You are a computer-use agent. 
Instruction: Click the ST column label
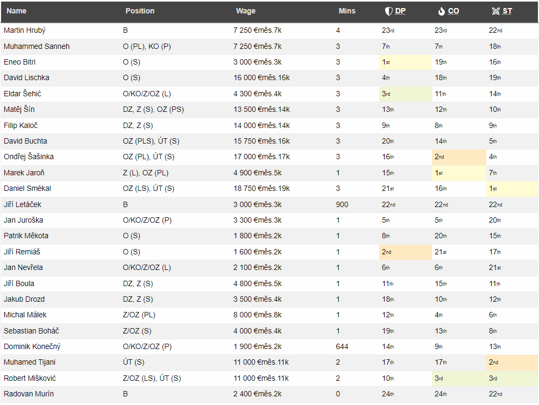pos(507,11)
